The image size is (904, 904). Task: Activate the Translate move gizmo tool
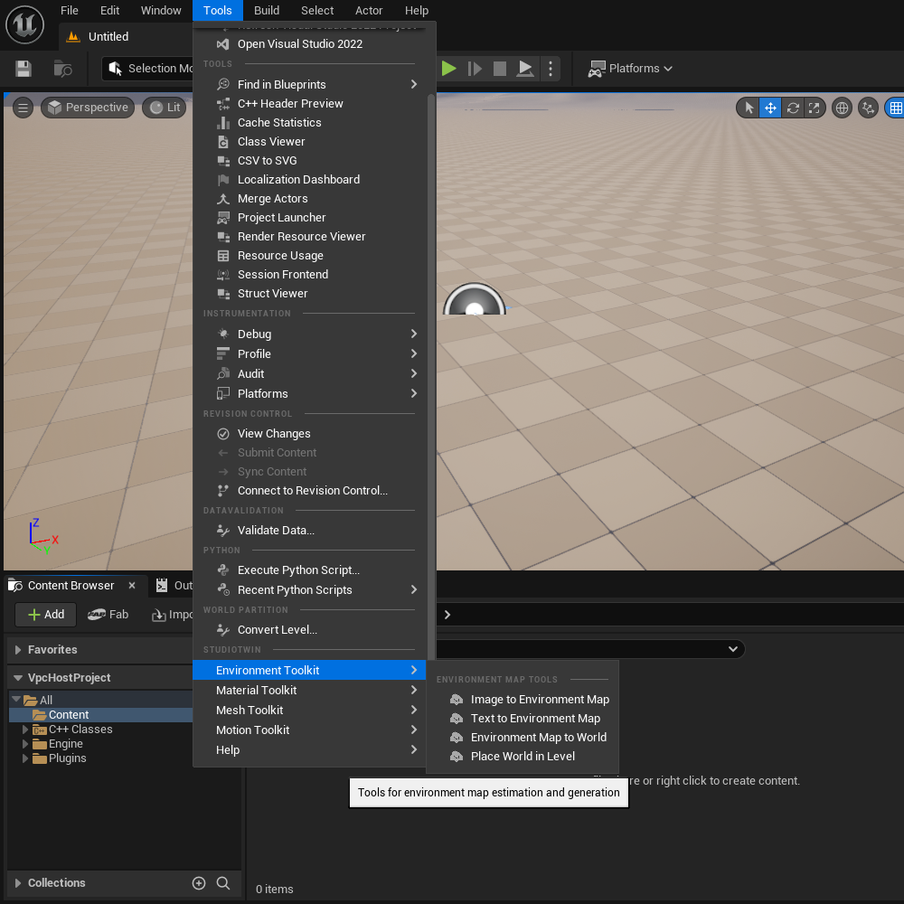pos(770,108)
